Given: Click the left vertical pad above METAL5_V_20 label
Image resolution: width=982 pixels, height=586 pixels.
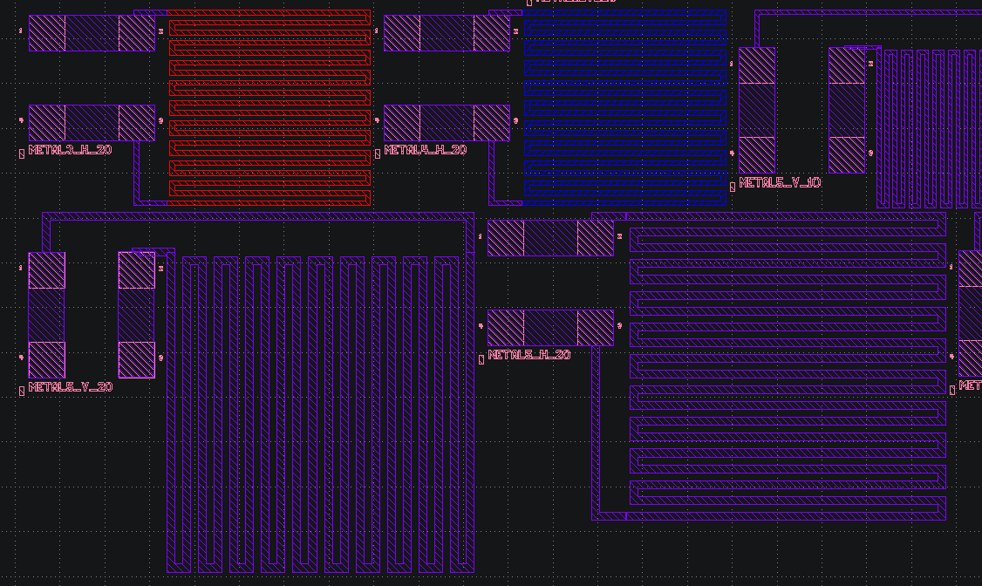Looking at the screenshot, I should pos(46,315).
